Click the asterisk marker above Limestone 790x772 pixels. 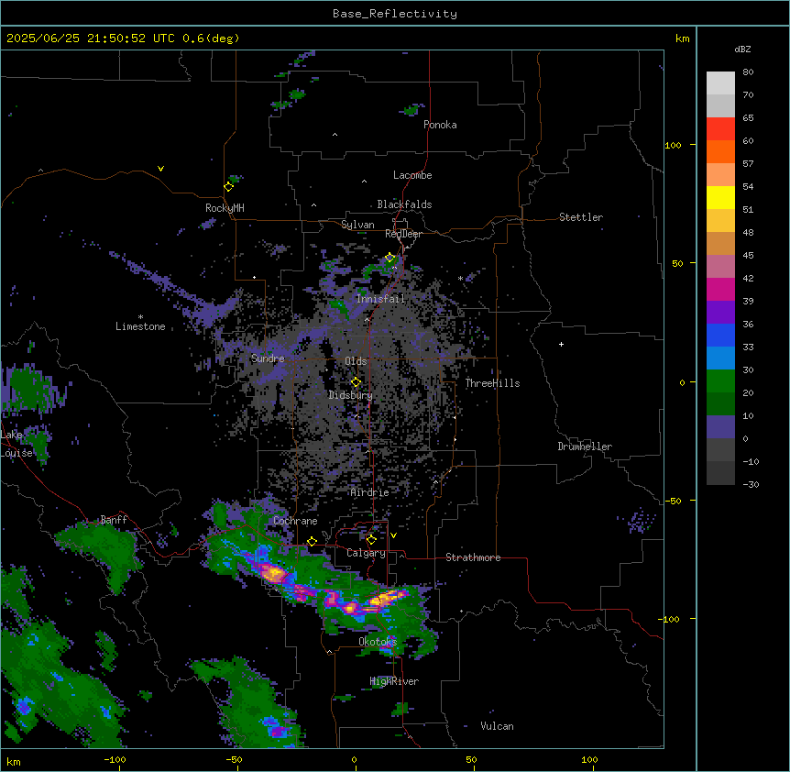click(x=140, y=316)
